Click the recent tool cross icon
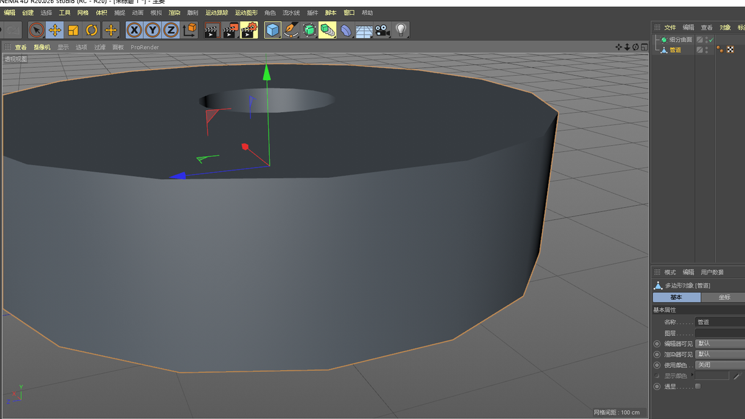This screenshot has width=745, height=419. (x=111, y=30)
